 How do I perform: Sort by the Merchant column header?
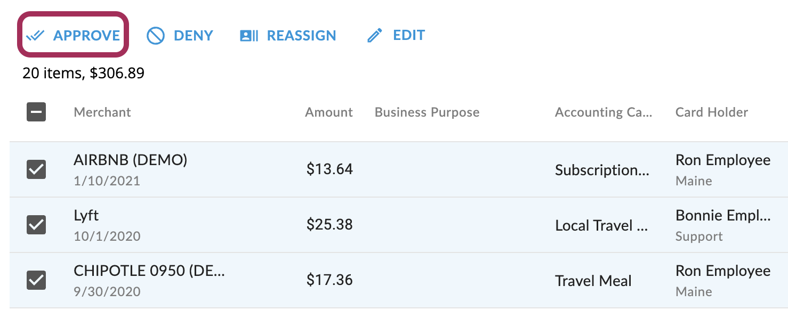click(x=102, y=112)
